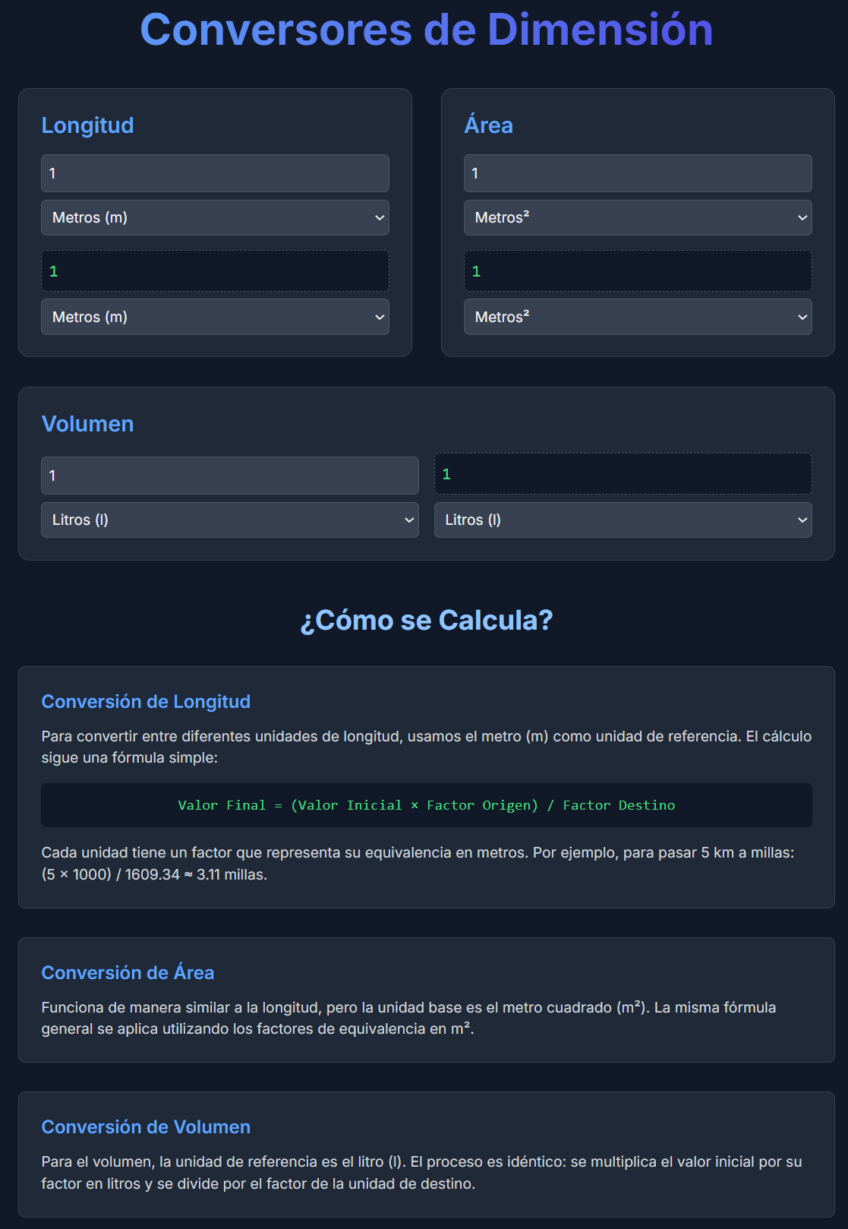The height and width of the screenshot is (1229, 848).
Task: Click the Volumen result output box
Action: click(x=623, y=474)
